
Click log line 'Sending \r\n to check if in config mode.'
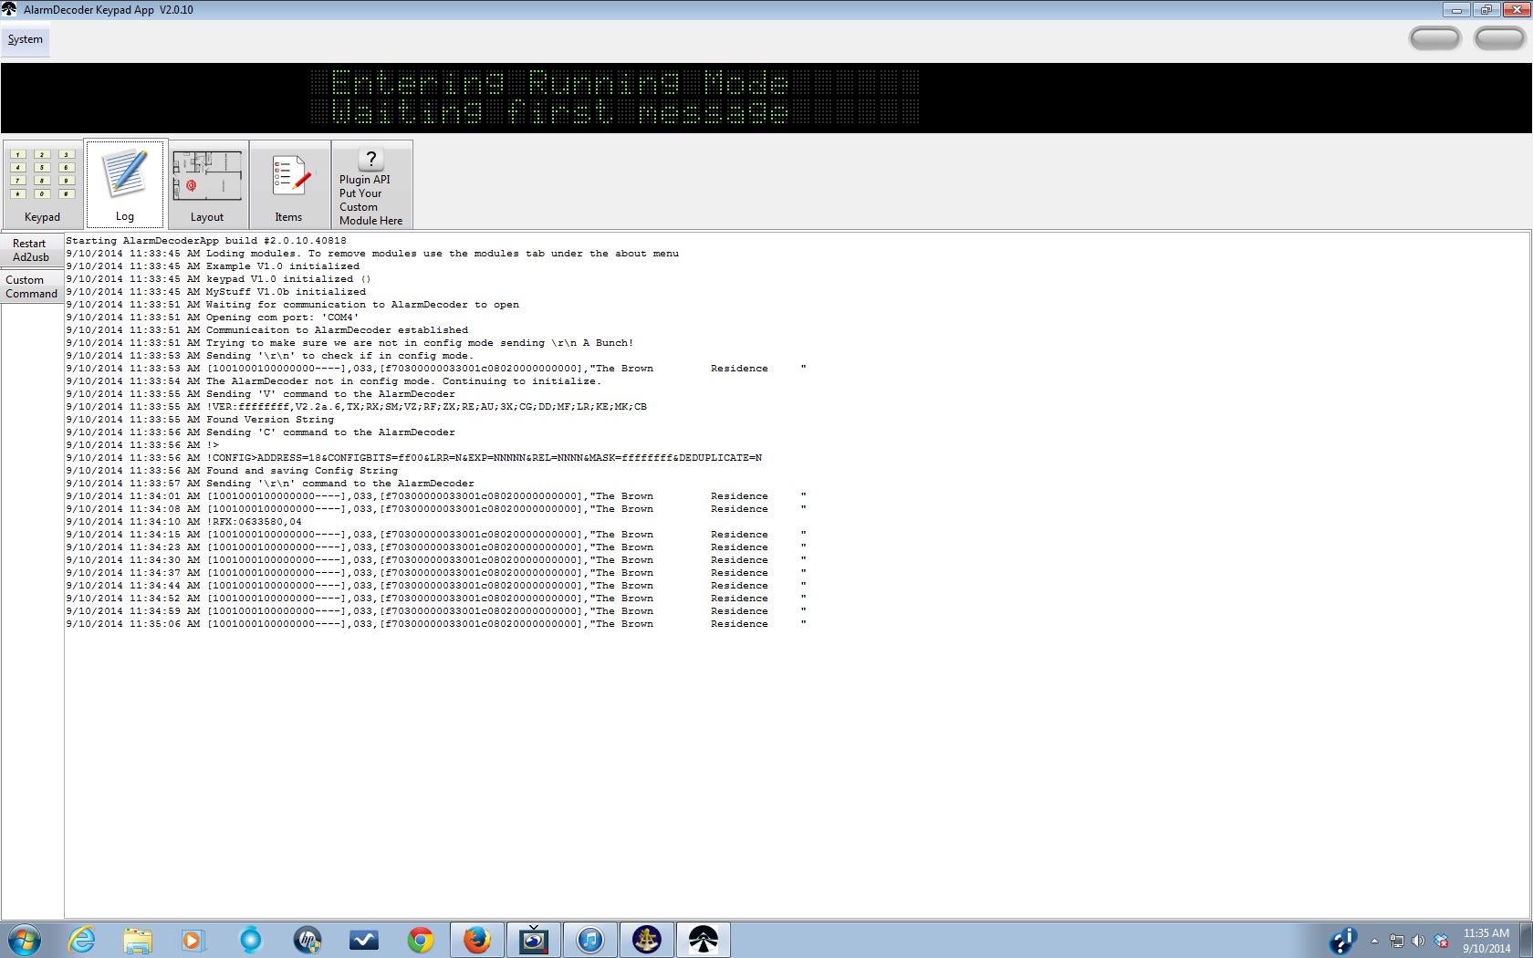(x=270, y=356)
